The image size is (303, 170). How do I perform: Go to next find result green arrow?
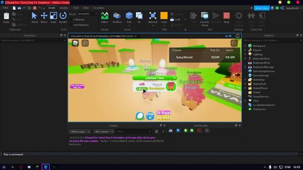(192, 130)
